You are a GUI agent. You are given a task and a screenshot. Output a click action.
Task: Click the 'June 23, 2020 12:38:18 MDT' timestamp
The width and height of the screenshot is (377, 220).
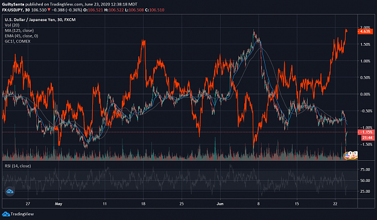pos(111,4)
